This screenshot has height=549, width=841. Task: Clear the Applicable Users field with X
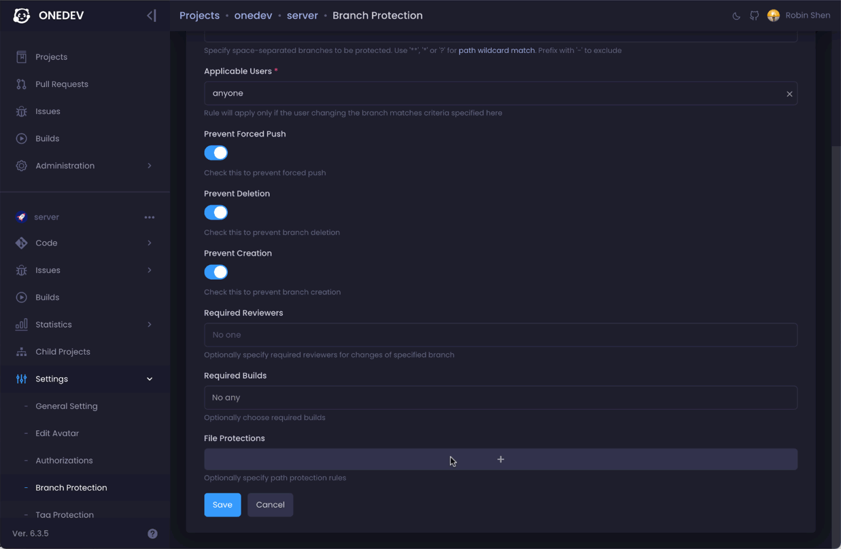(x=789, y=94)
